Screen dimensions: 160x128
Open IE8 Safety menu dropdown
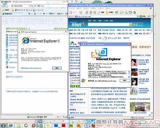click(60, 13)
